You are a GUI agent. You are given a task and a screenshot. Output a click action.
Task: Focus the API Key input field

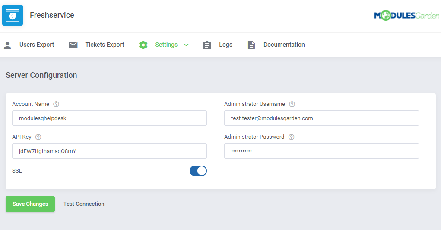coord(109,151)
